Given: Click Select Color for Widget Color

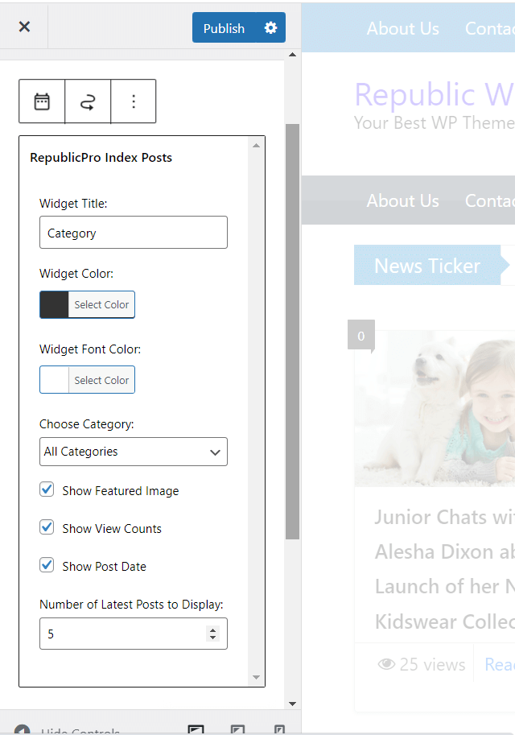Looking at the screenshot, I should click(101, 304).
